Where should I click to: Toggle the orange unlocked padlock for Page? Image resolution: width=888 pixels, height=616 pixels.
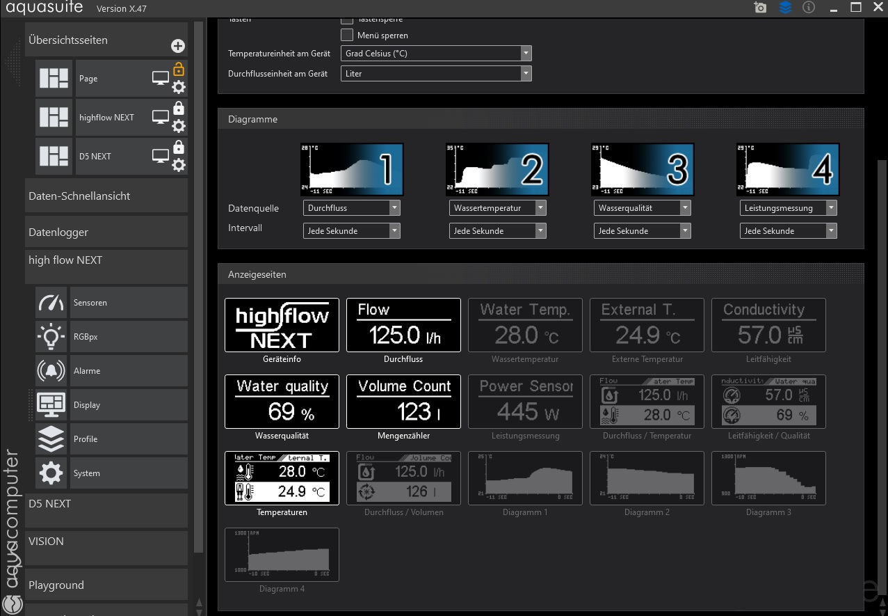tap(179, 69)
